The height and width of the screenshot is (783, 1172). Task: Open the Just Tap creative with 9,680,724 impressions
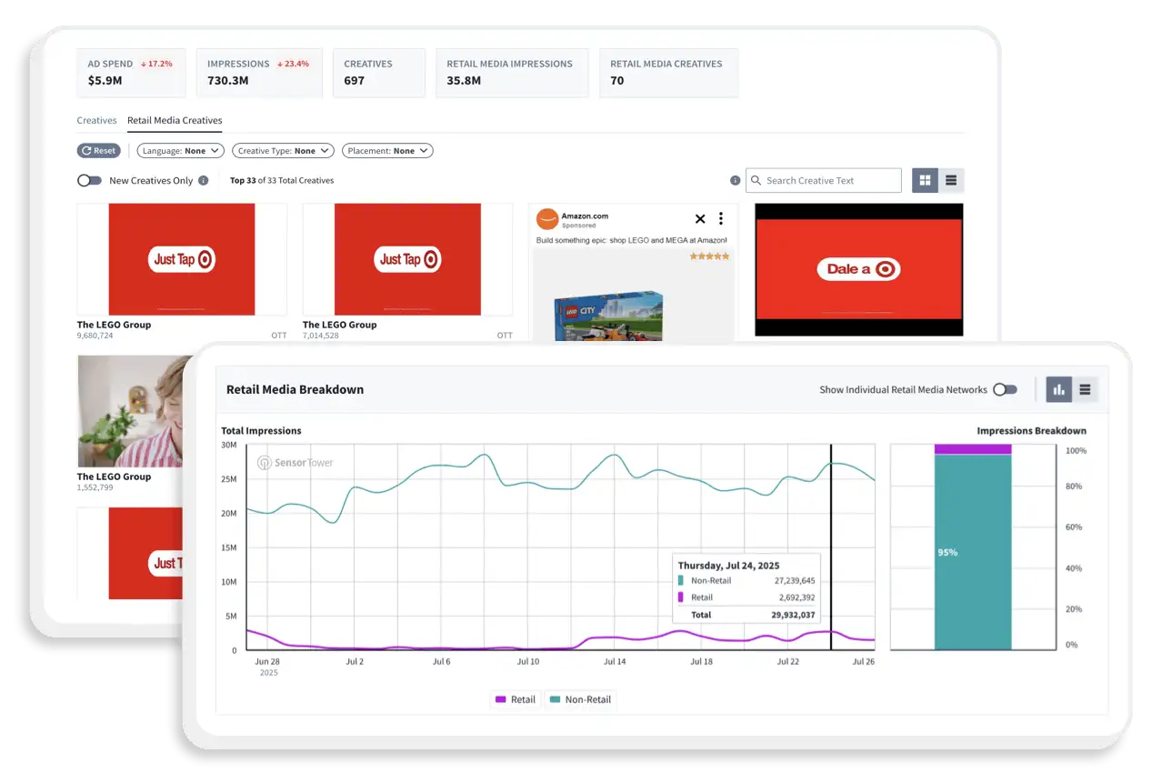pos(182,259)
